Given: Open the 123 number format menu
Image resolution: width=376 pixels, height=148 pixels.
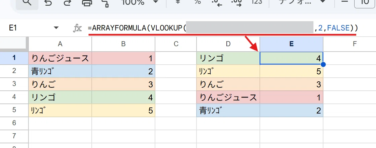Looking at the screenshot, I should tap(256, 2).
